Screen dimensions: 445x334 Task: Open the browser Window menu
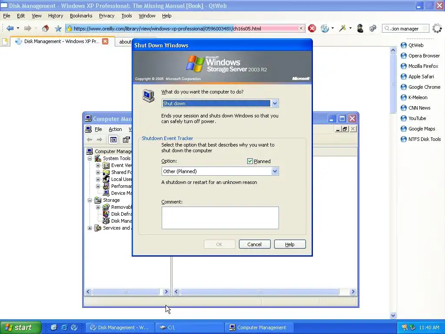(x=147, y=16)
